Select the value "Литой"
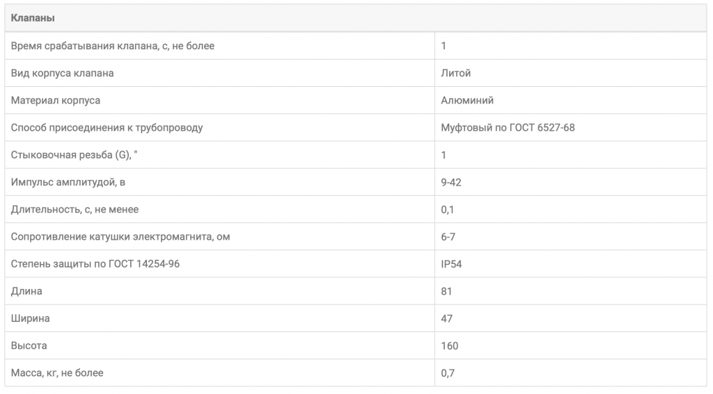The width and height of the screenshot is (713, 394). pyautogui.click(x=456, y=73)
